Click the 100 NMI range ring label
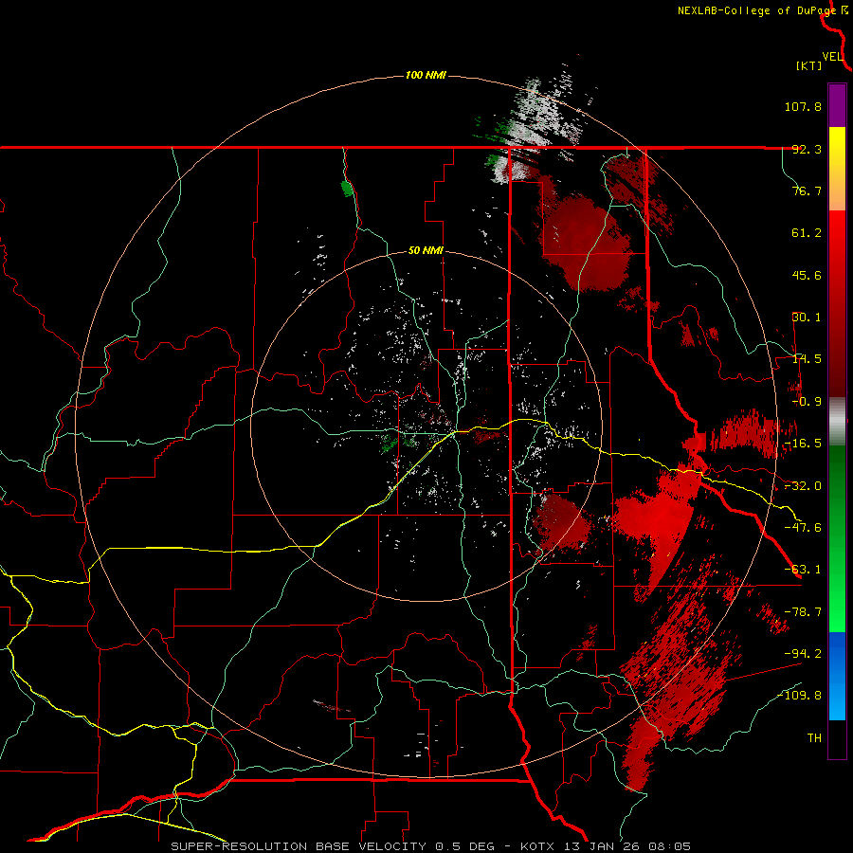This screenshot has height=853, width=853. pos(426,75)
